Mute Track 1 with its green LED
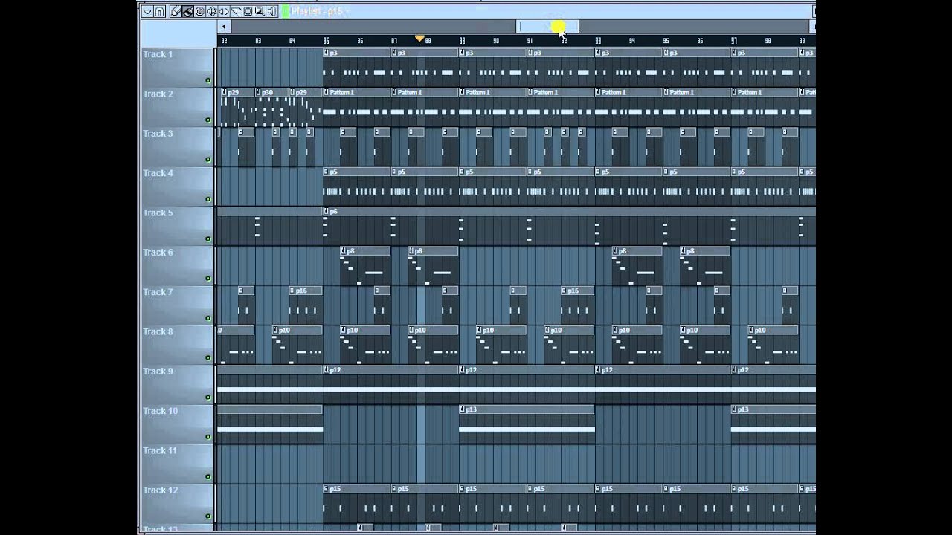 208,80
